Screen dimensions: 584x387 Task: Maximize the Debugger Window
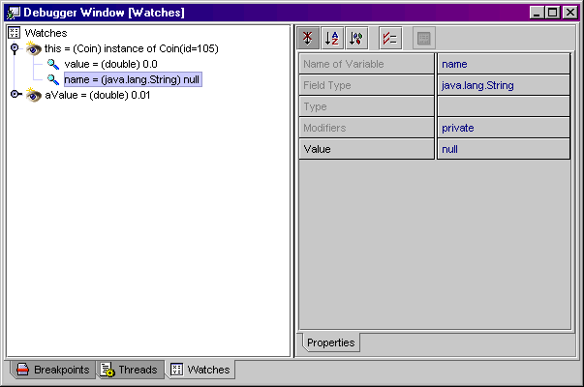553,13
